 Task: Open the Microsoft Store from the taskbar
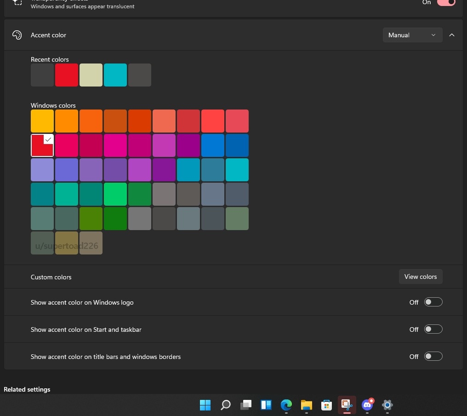tap(326, 405)
